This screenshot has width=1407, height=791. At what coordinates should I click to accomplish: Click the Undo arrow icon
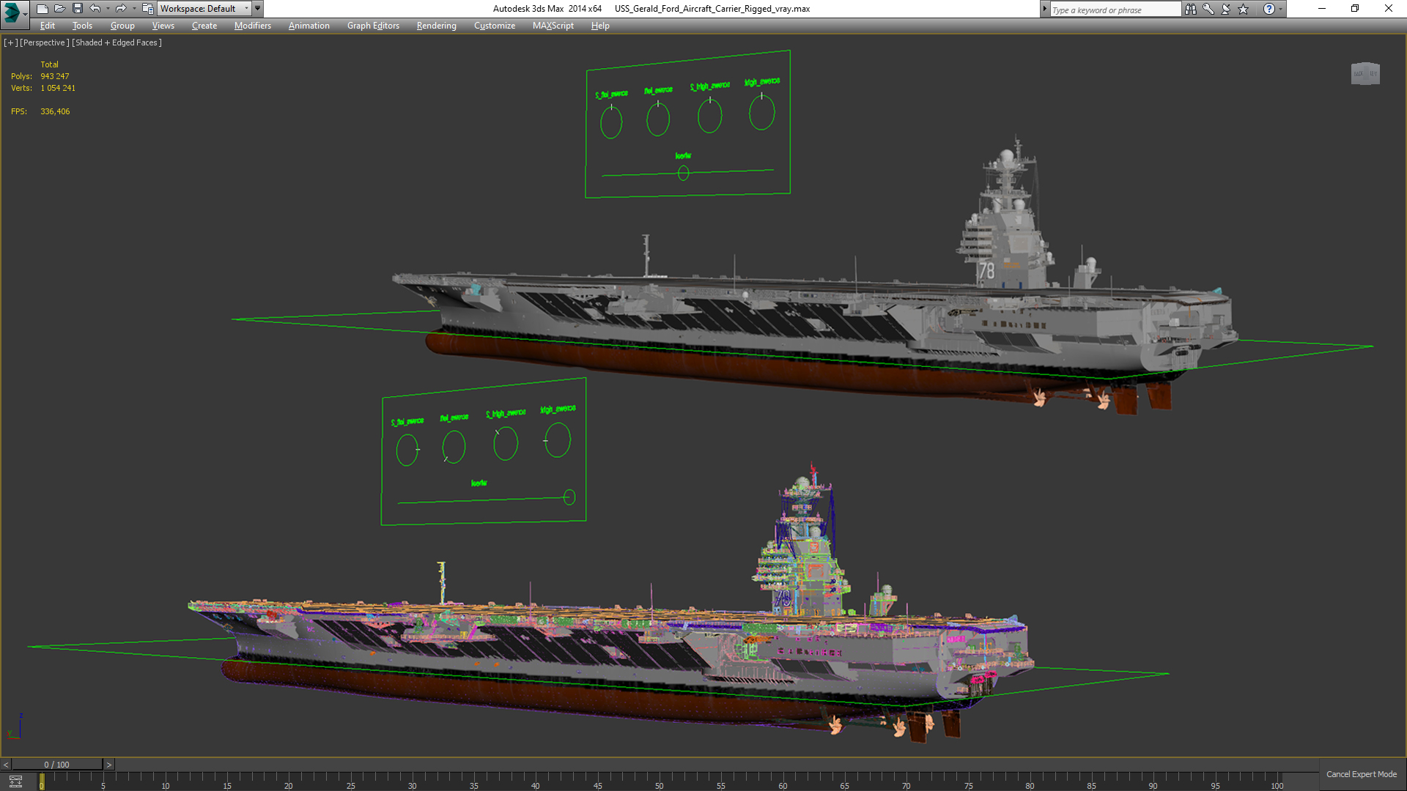pos(95,9)
